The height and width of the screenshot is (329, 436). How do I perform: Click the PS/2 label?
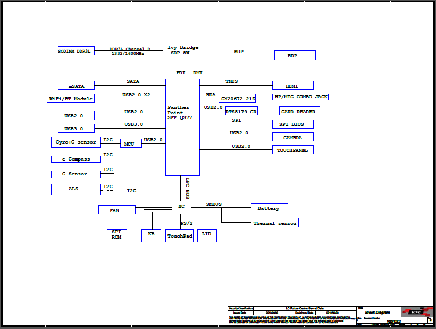coord(187,223)
